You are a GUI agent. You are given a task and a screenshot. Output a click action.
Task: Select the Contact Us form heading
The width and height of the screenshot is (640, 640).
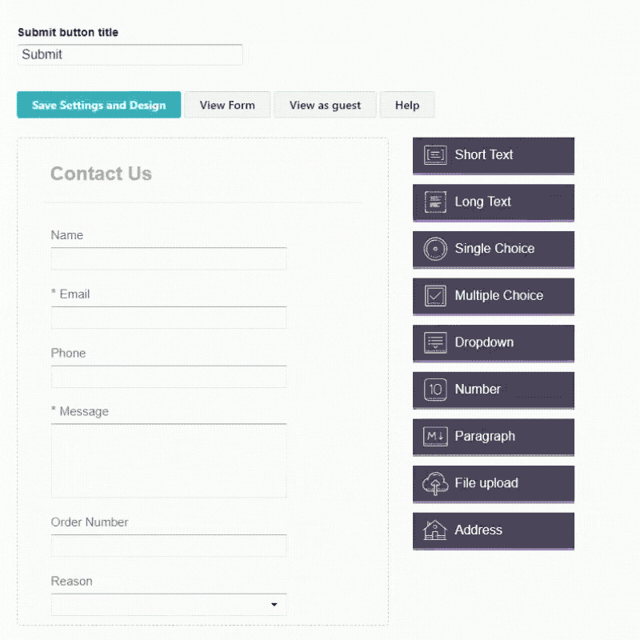tap(102, 174)
